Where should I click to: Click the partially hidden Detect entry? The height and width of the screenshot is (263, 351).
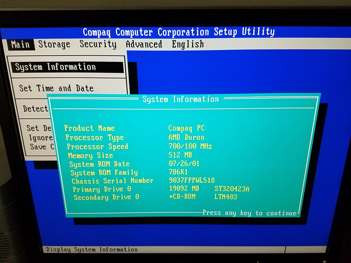pyautogui.click(x=36, y=109)
